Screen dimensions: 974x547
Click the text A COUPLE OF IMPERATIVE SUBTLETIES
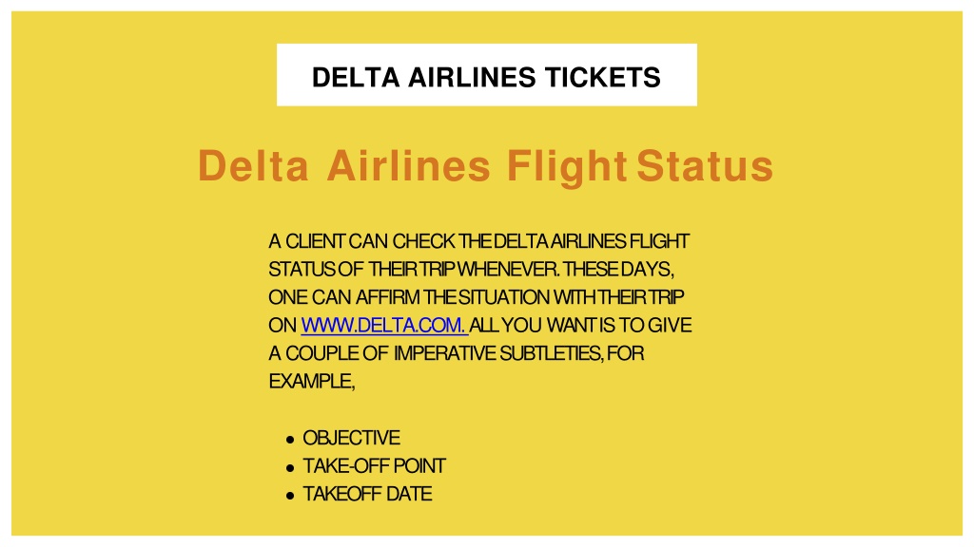pyautogui.click(x=435, y=353)
